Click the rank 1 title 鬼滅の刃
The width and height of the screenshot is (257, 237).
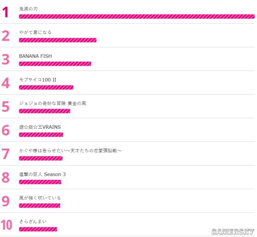(29, 9)
